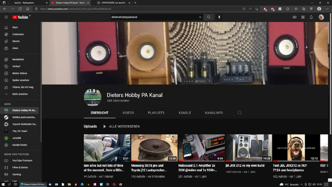Image resolution: width=332 pixels, height=187 pixels.
Task: Open DiddisLandcruiserka... subscription
Action: [x=20, y=117]
